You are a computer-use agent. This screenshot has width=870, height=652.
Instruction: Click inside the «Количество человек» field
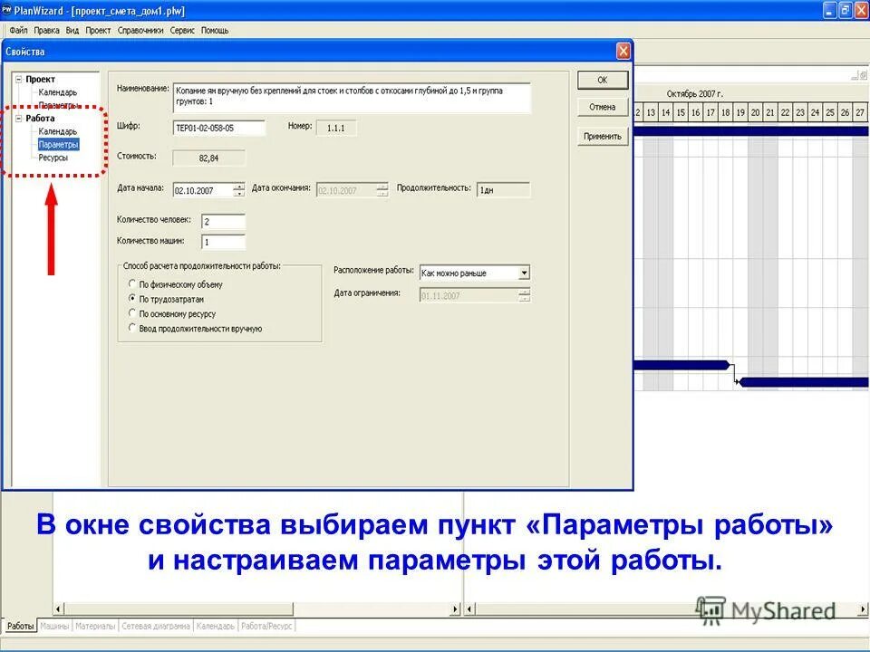pyautogui.click(x=222, y=220)
